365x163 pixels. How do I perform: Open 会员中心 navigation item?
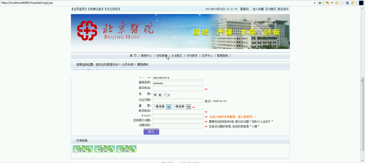tap(207, 56)
